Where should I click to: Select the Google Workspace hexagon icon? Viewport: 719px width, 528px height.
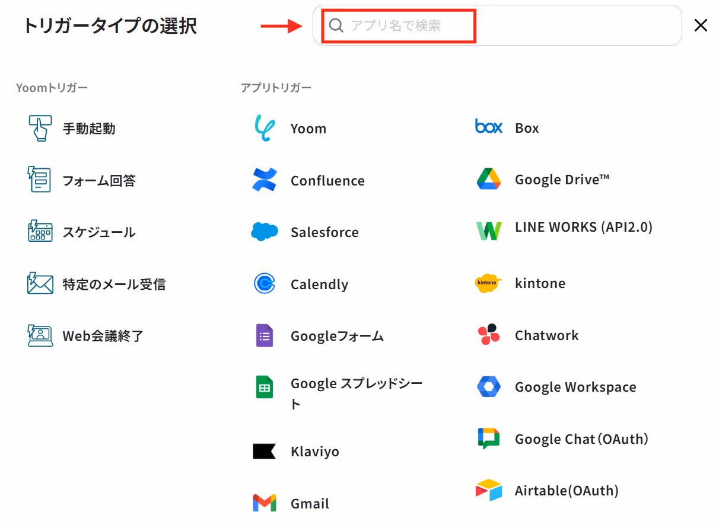click(489, 387)
